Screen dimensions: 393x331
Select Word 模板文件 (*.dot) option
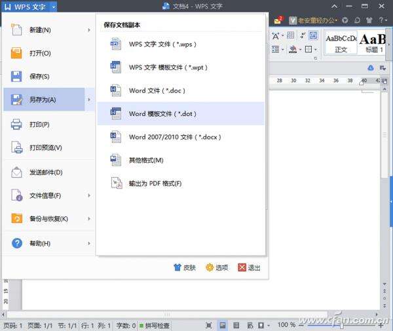(181, 113)
